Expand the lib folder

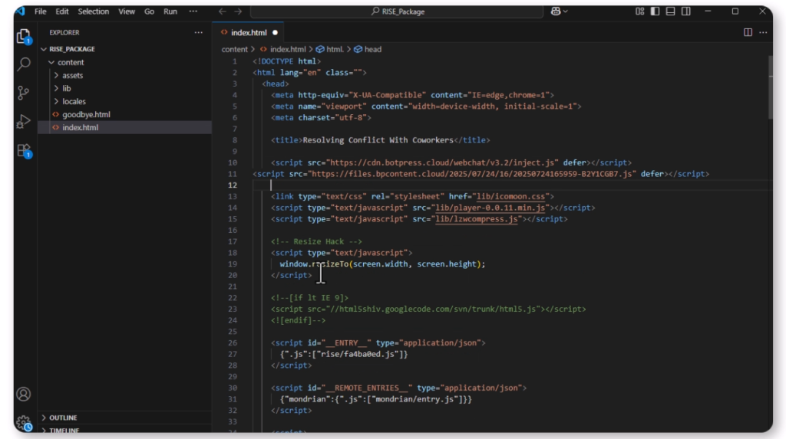(125, 88)
